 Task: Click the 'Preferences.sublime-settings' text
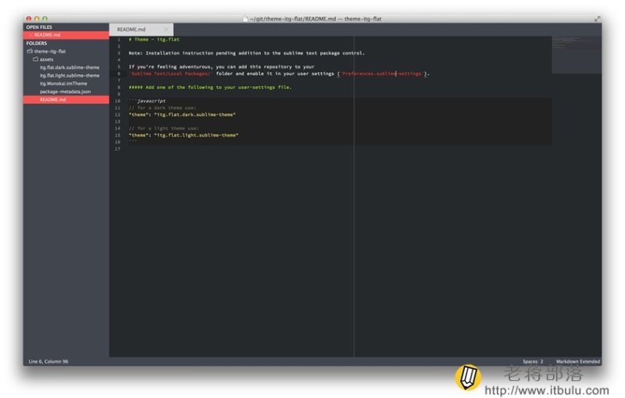click(x=381, y=74)
